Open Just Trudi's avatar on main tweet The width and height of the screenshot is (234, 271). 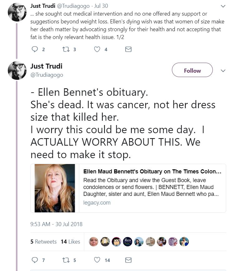(x=17, y=70)
